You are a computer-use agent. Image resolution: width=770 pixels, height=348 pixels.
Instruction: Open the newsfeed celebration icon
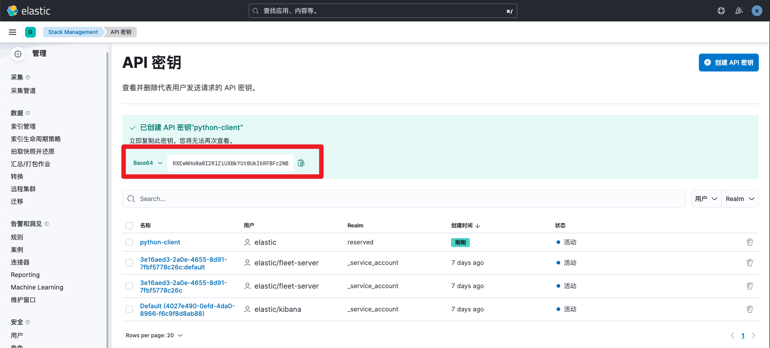[739, 11]
